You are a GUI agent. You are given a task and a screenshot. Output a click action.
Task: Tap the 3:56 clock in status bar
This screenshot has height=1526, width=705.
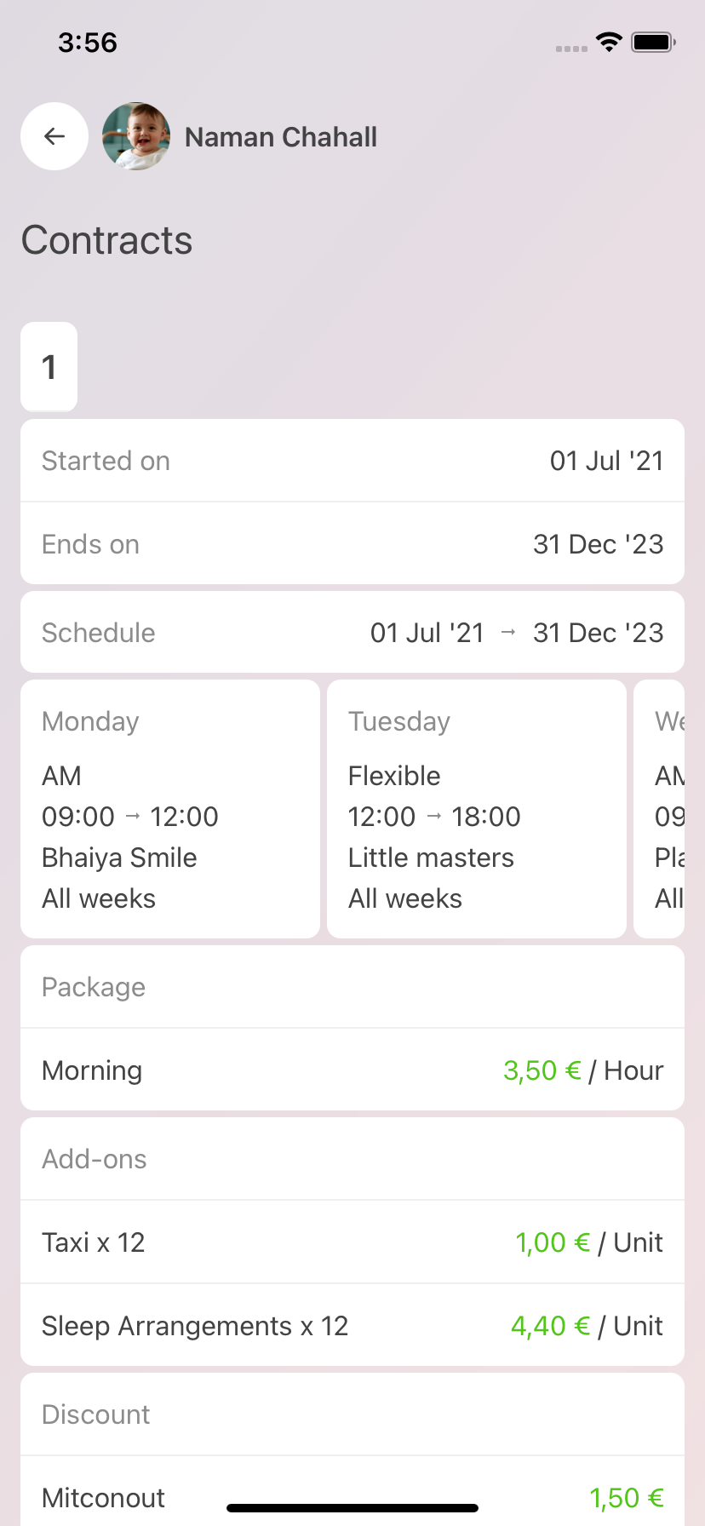(x=88, y=43)
